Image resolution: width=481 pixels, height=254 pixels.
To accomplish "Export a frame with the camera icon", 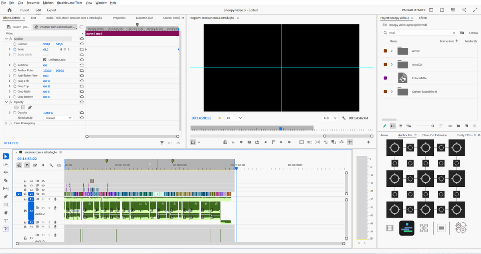I will [250, 142].
